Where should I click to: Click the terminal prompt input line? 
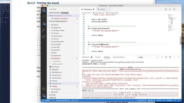[x=130, y=98]
